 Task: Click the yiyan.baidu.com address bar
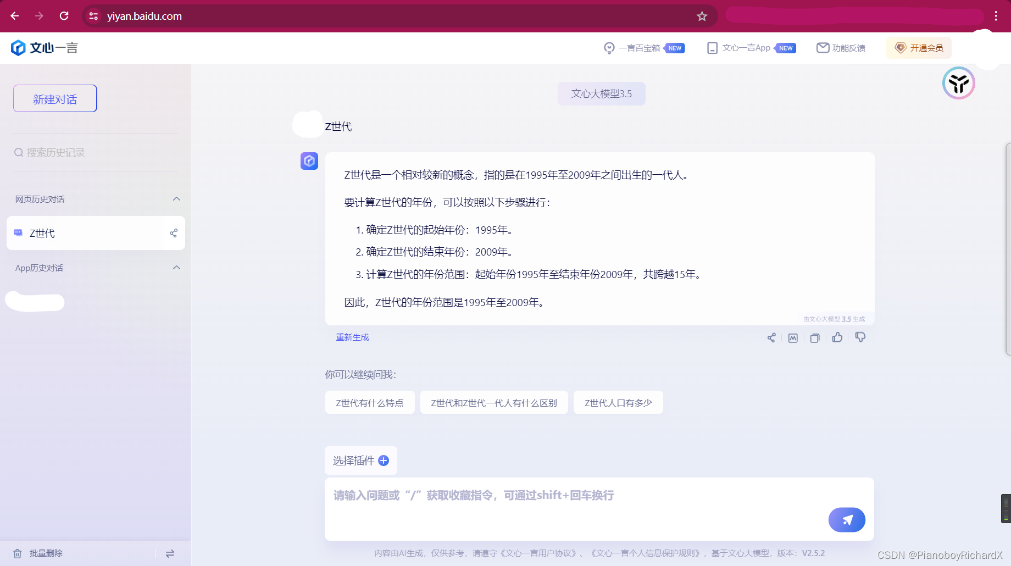pos(399,16)
